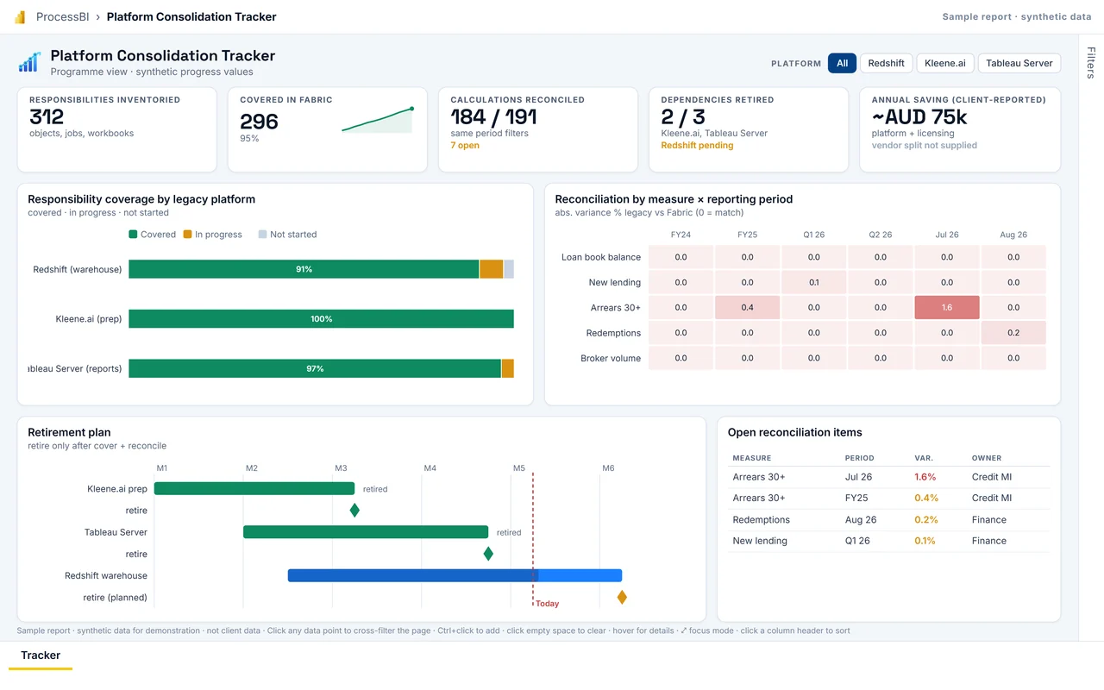Click the Arrears 30+ Jul 26 cell 1.6
Viewport: 1104px width, 690px height.
click(x=947, y=308)
